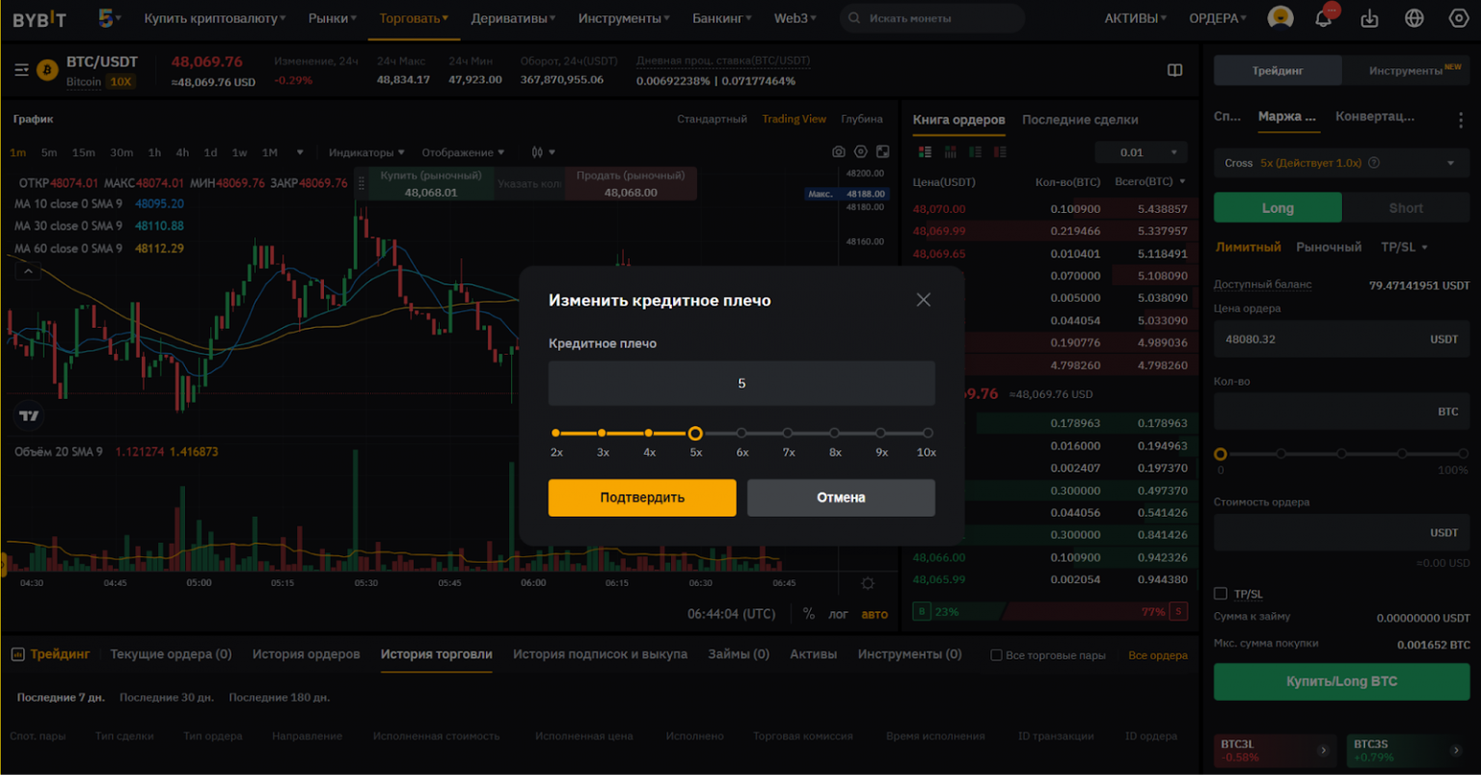Viewport: 1481px width, 775px height.
Task: Open the three-dot menu in trade panel
Action: click(x=1460, y=119)
